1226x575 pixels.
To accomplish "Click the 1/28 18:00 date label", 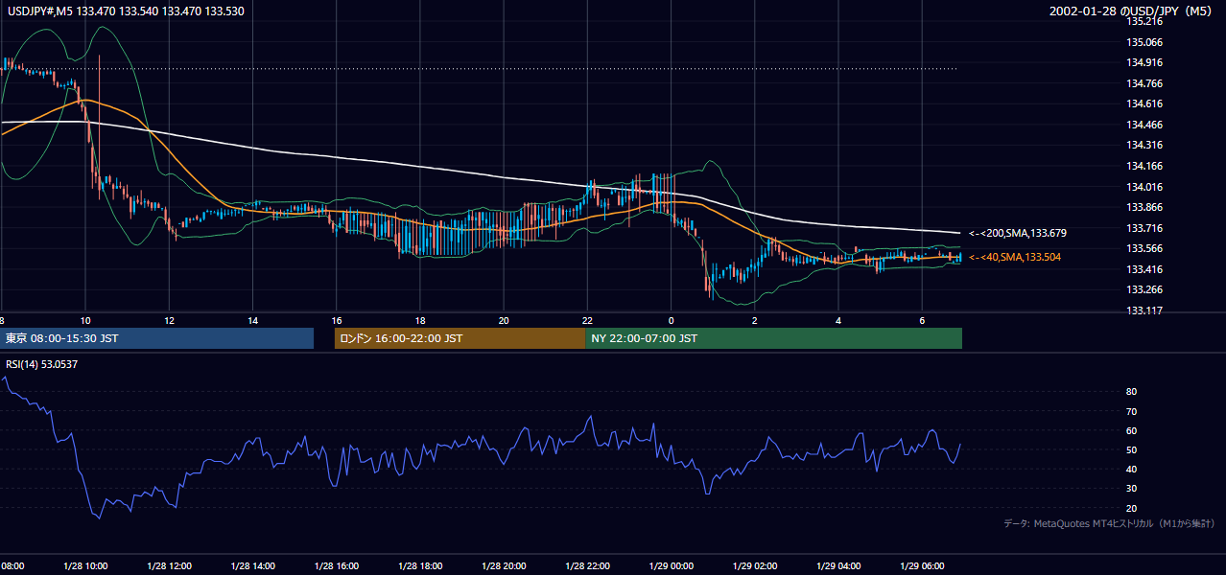I will click(x=420, y=566).
